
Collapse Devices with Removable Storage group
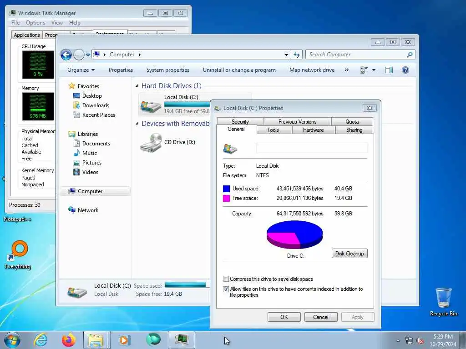[x=137, y=124]
